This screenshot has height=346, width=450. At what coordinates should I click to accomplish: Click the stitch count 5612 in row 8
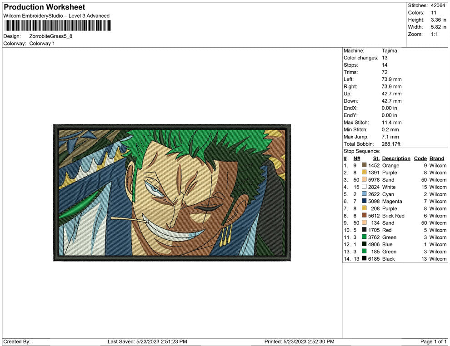374,216
